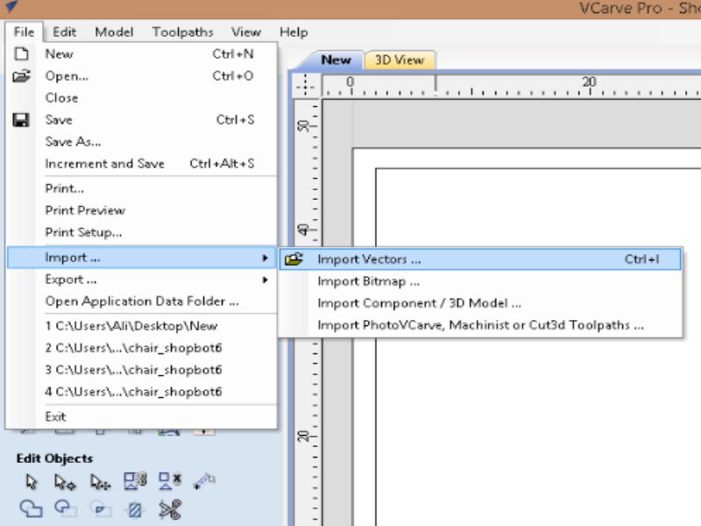Weld the selected overlapping vectors
This screenshot has height=526, width=701.
(x=31, y=509)
